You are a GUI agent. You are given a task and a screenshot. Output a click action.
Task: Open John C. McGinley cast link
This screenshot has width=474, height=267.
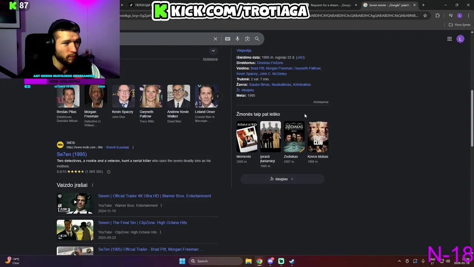[273, 74]
